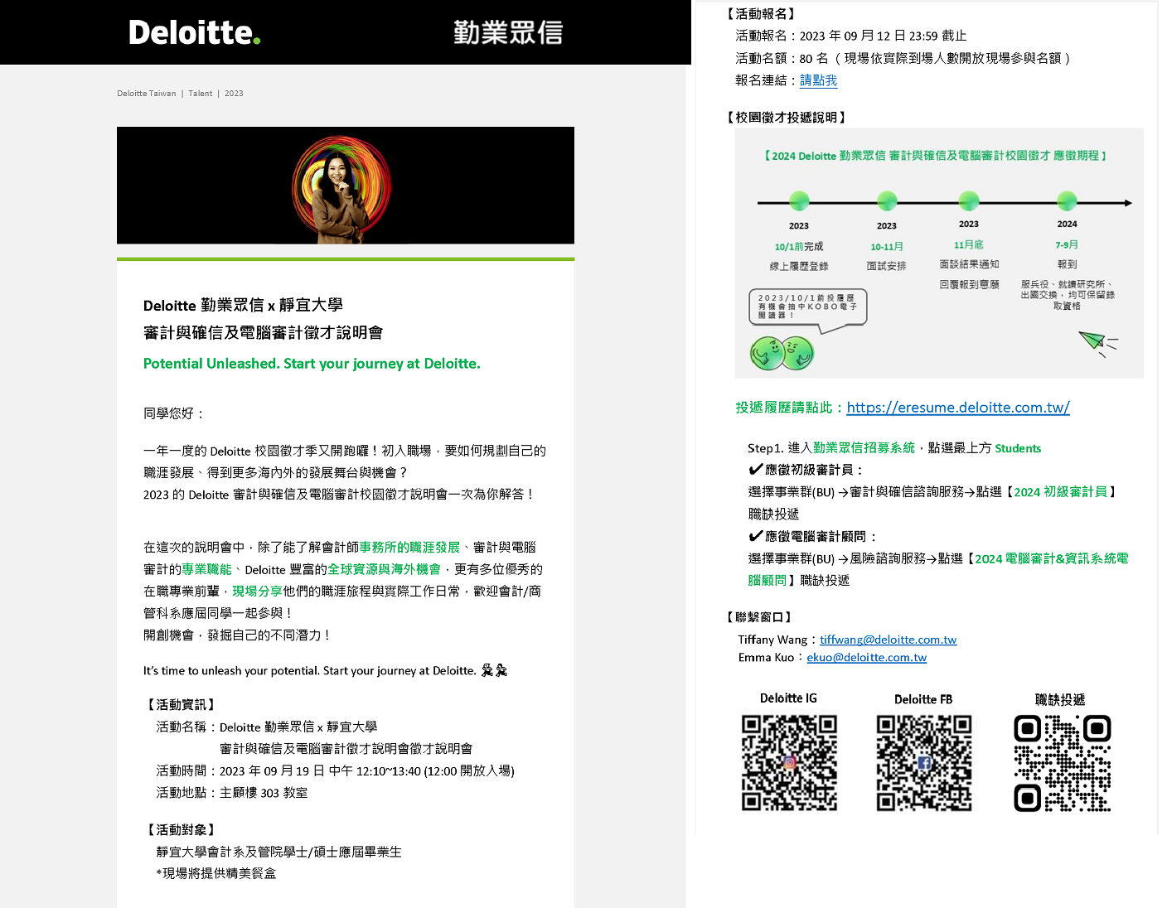Click the checkmark before 應徵電腦審計顧問
This screenshot has height=908, width=1167.
(756, 536)
